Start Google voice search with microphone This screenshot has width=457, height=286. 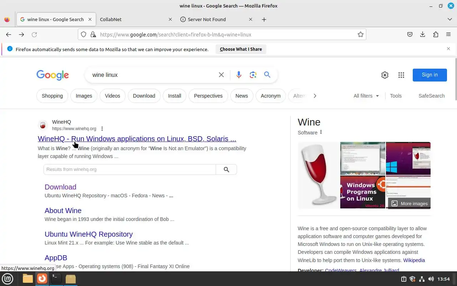(239, 75)
